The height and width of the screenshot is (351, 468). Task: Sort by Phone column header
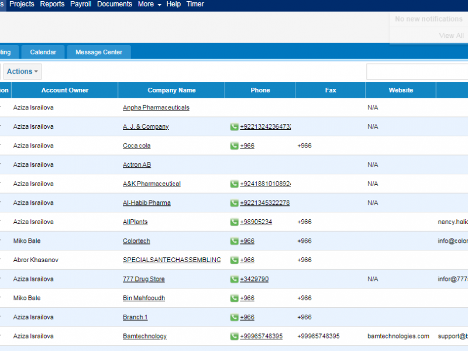pyautogui.click(x=260, y=90)
